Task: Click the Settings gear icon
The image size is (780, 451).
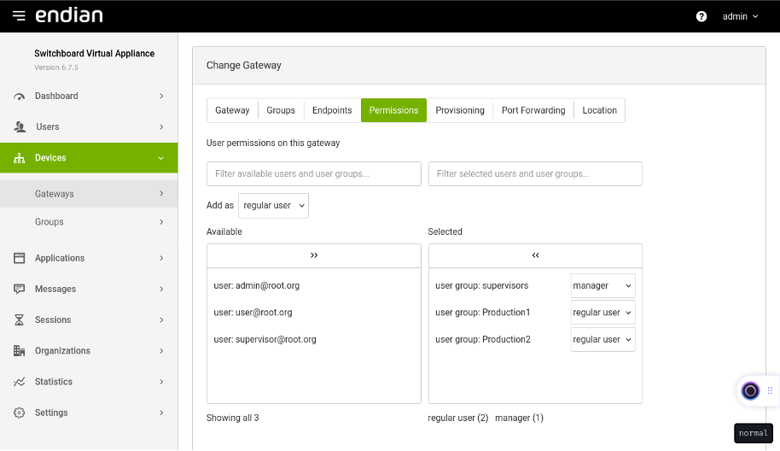Action: coord(20,413)
